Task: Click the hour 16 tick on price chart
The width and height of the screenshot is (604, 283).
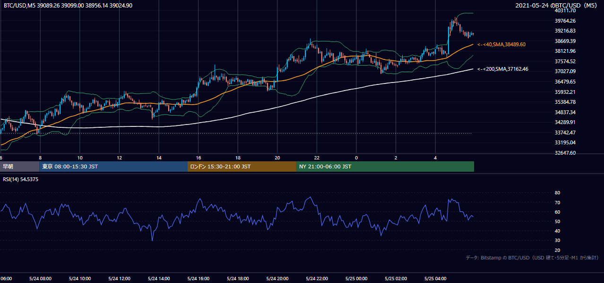Action: [198, 158]
